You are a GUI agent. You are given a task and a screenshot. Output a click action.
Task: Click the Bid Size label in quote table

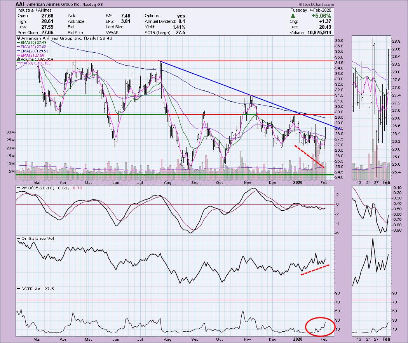tap(76, 33)
